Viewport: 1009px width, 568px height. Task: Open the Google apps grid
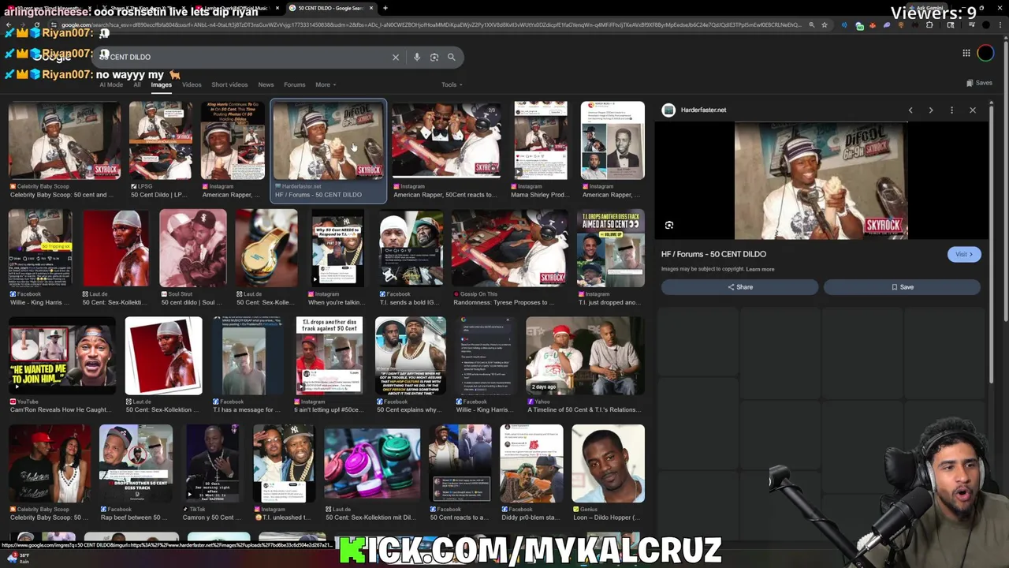pyautogui.click(x=966, y=53)
